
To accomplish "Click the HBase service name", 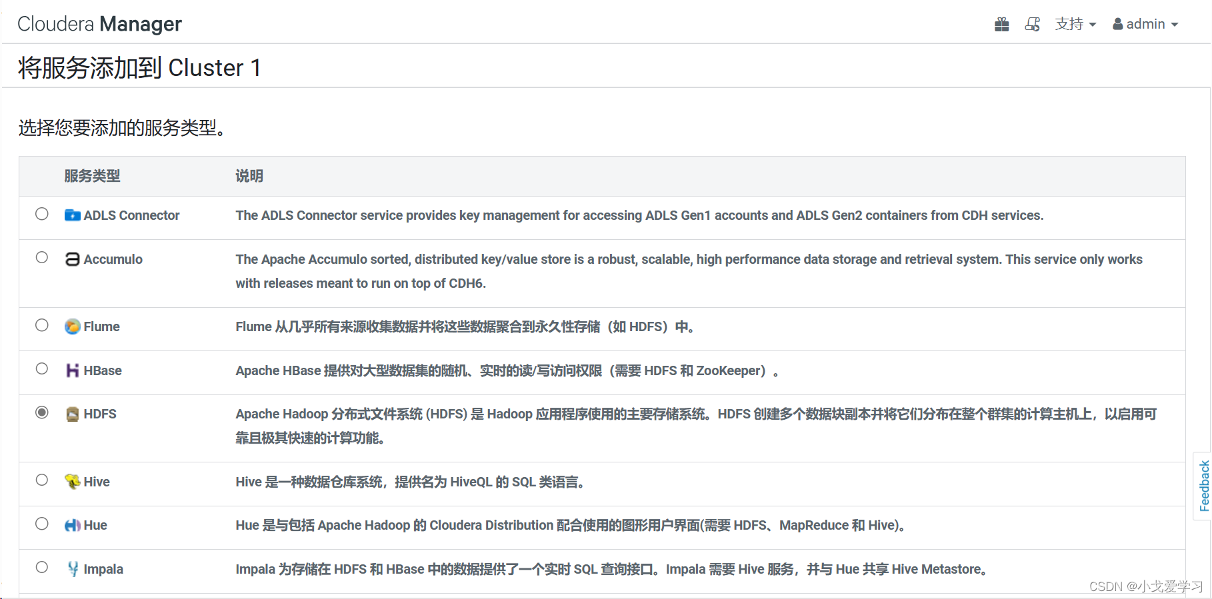I will coord(103,370).
